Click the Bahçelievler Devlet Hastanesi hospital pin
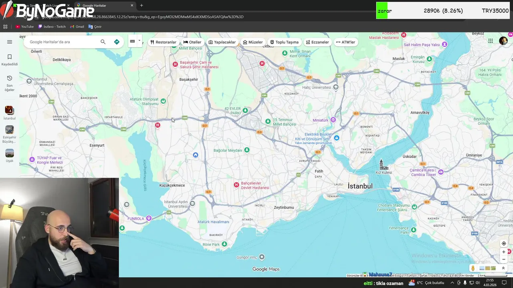 pos(236,185)
